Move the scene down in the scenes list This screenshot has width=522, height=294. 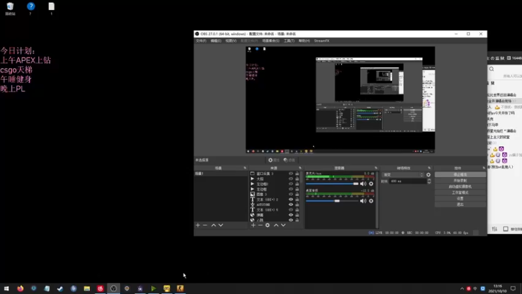point(221,225)
